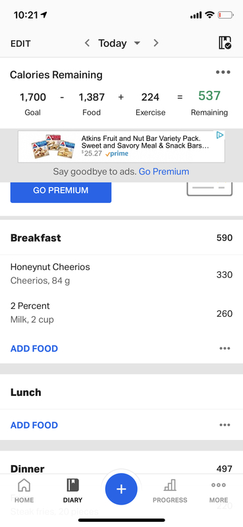Open the Honeynut Cheerios entry
This screenshot has width=243, height=527.
[121, 274]
